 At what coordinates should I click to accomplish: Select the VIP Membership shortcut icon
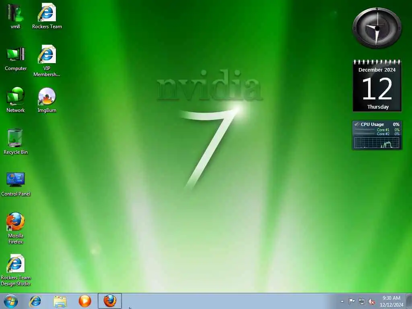(x=47, y=61)
